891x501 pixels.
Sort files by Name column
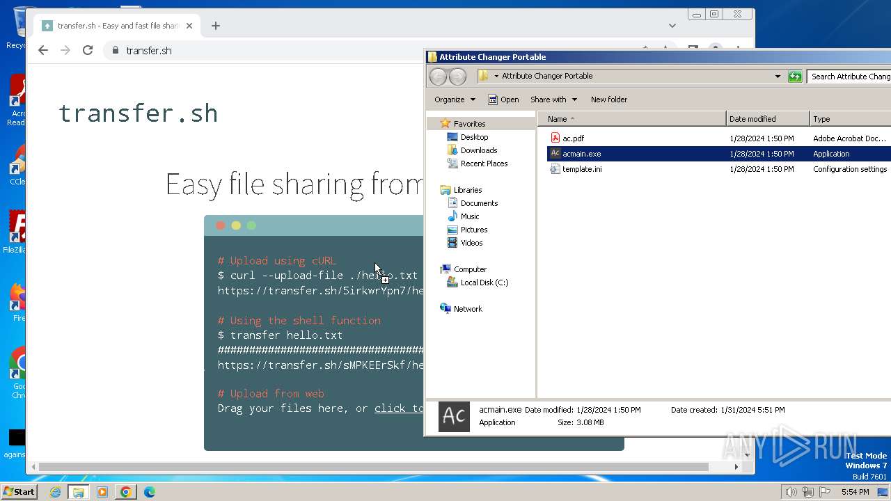coord(631,119)
